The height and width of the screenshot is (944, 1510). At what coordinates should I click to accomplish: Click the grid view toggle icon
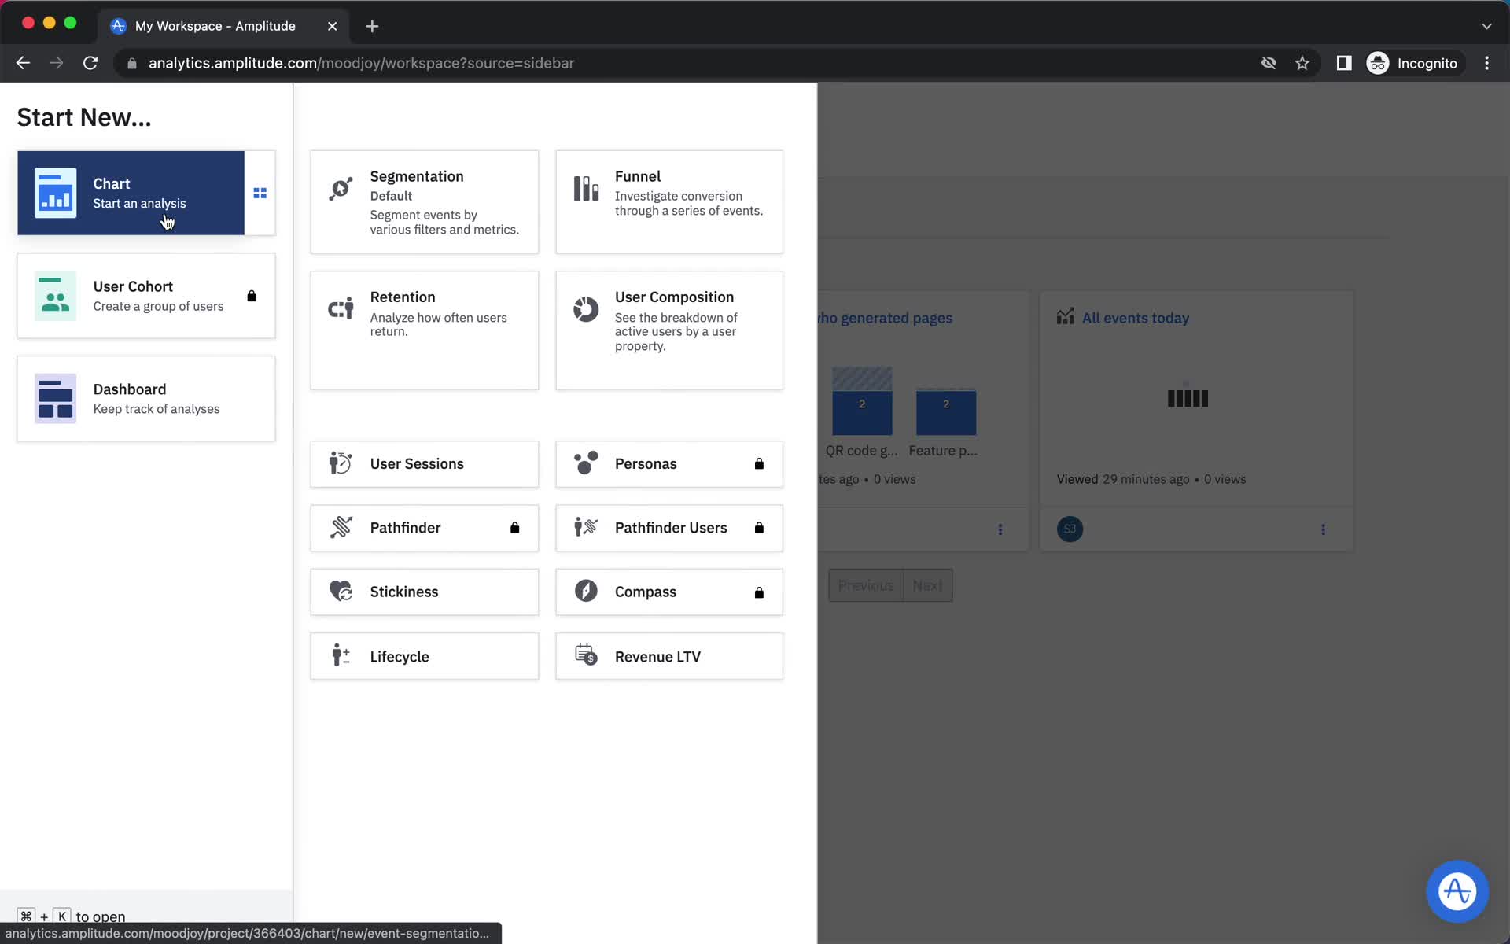click(260, 194)
